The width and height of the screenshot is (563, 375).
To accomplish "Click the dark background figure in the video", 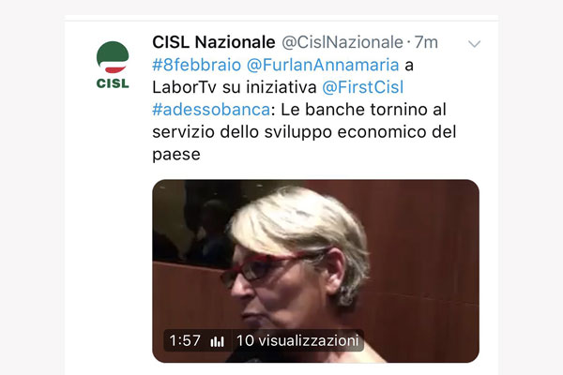I will 210,230.
